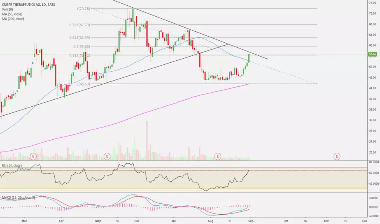This screenshot has height=224, width=380.
Task: Open the earnings marker in early May
Action: (x=107, y=156)
